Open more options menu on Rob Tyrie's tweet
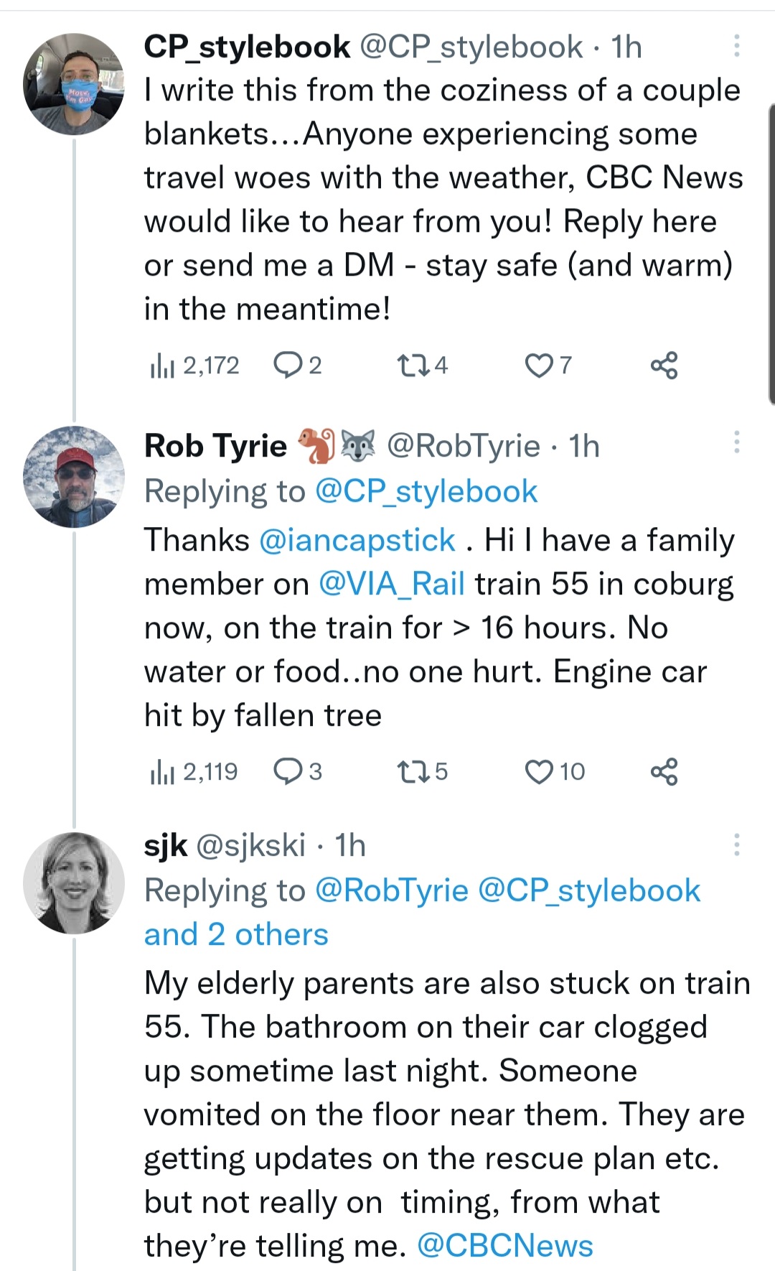Image resolution: width=775 pixels, height=1271 pixels. [736, 442]
